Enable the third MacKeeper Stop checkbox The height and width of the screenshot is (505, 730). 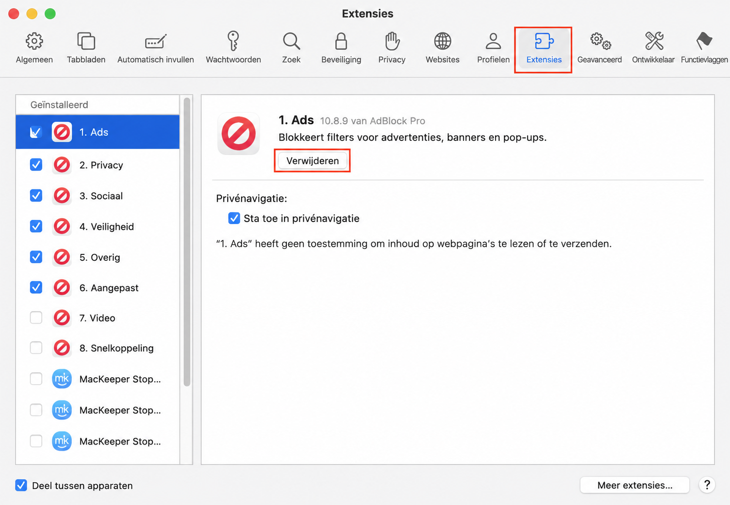(36, 441)
